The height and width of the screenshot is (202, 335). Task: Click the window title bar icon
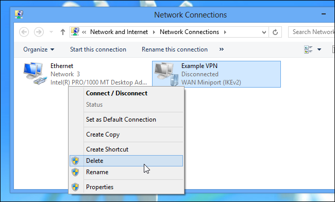[x=19, y=14]
